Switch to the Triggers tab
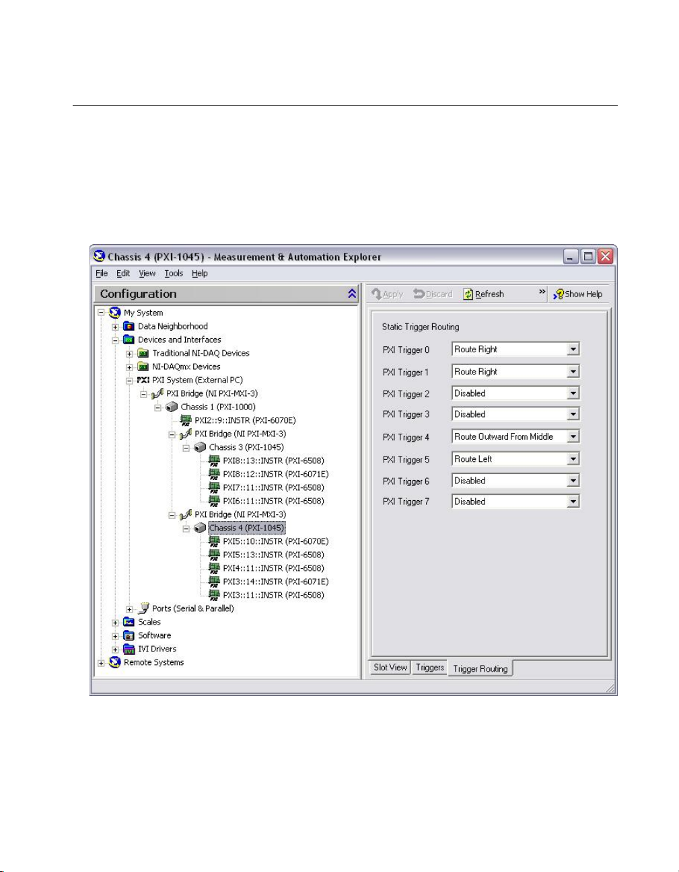This screenshot has width=679, height=872. pos(429,668)
